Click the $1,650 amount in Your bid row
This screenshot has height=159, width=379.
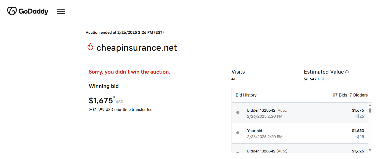(358, 131)
